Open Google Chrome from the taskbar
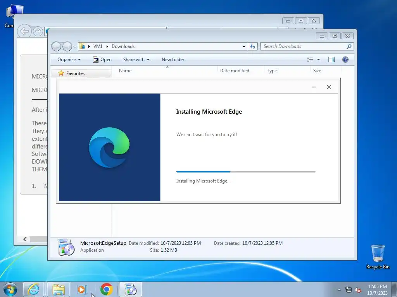The width and height of the screenshot is (397, 297). pos(106,289)
